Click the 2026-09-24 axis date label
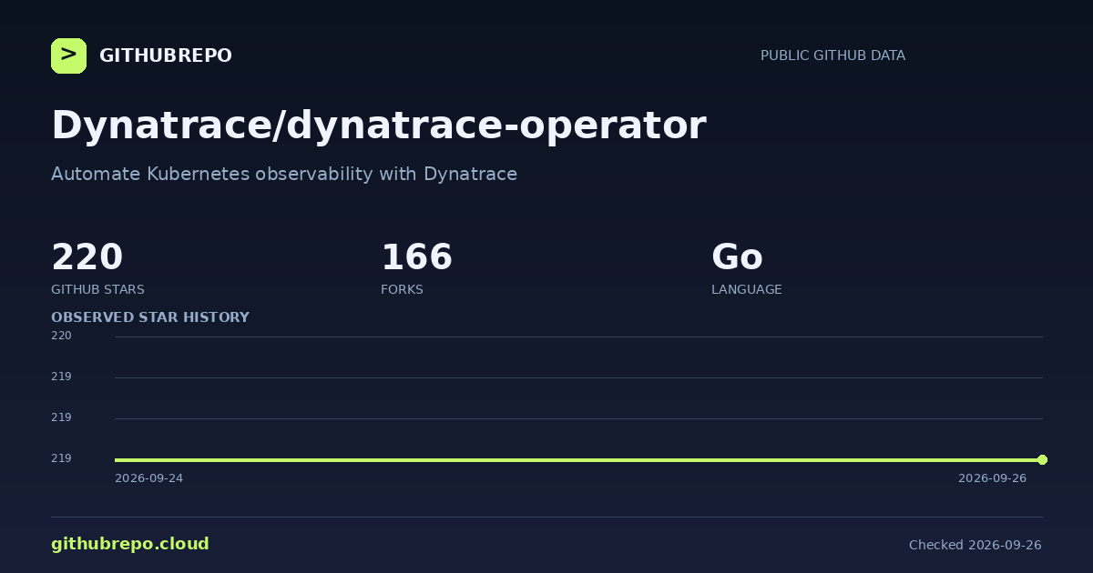This screenshot has height=573, width=1093. click(x=148, y=478)
